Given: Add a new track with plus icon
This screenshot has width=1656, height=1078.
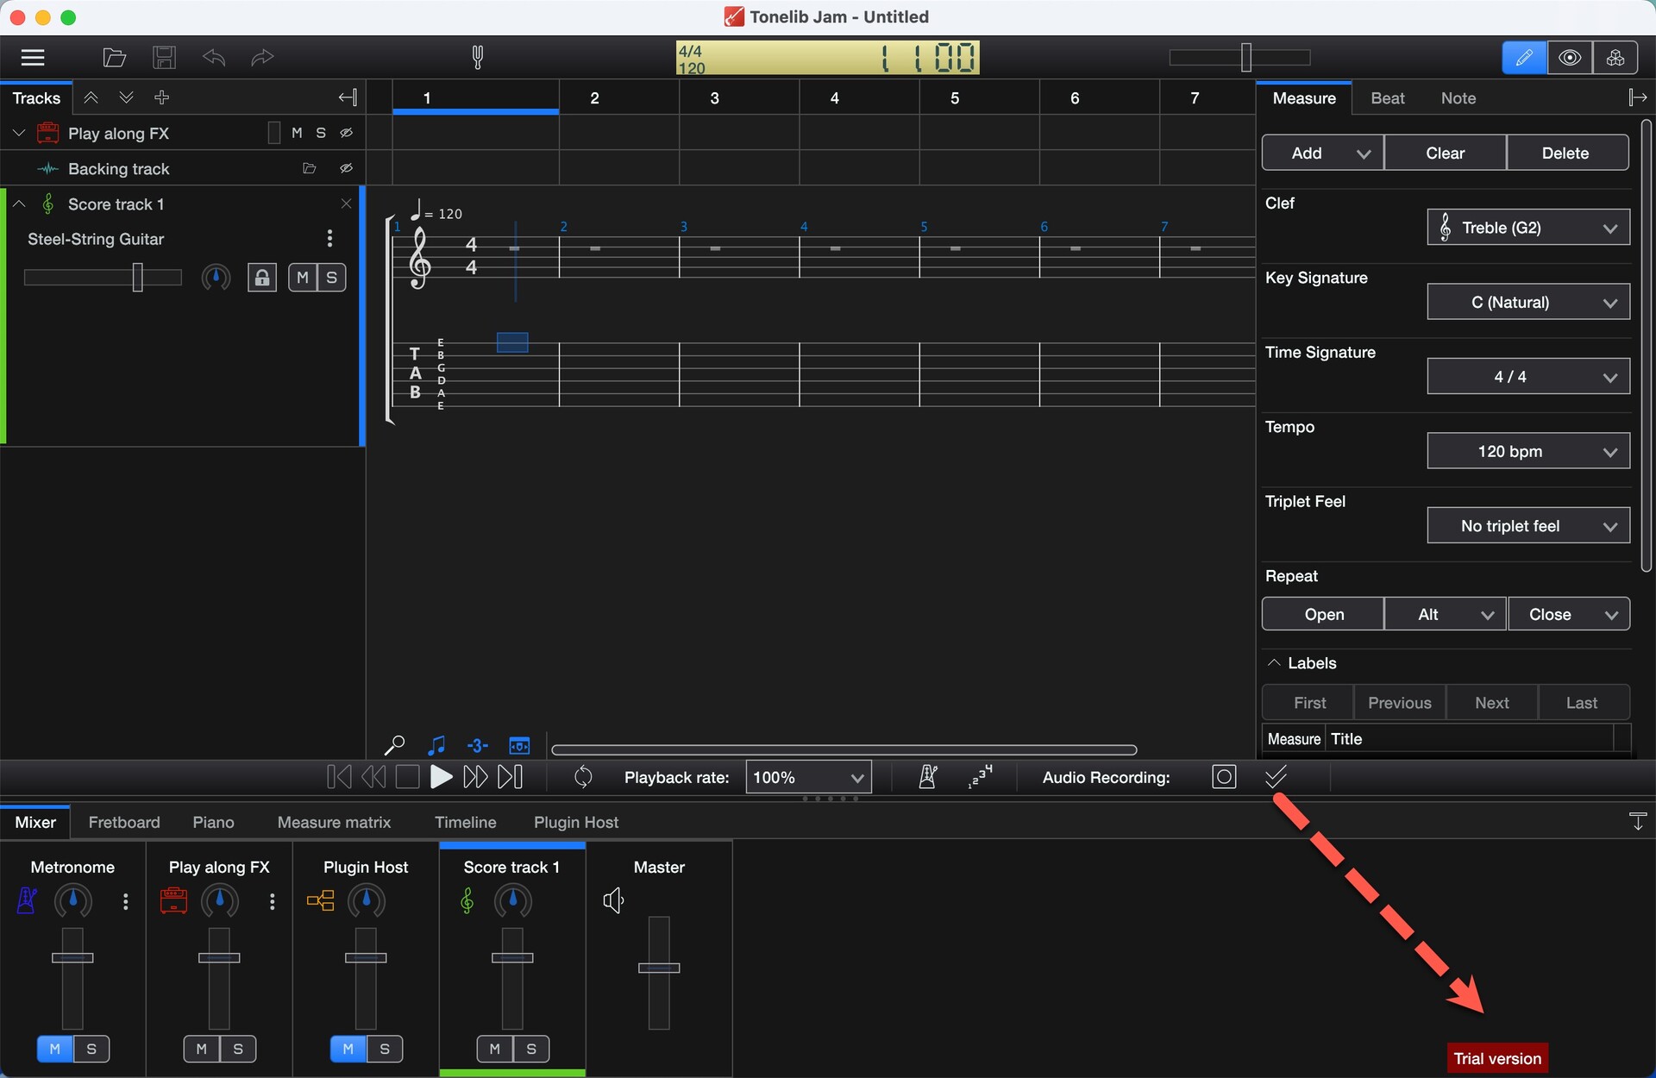Looking at the screenshot, I should [x=161, y=97].
